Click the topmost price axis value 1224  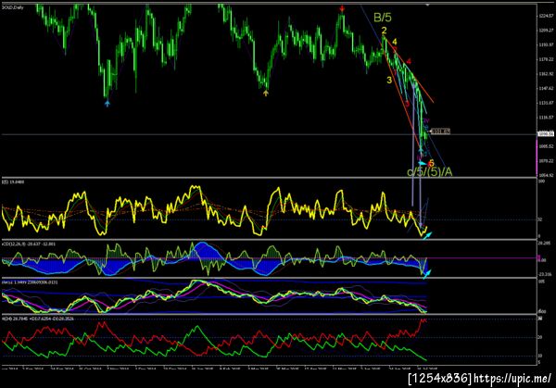point(546,16)
